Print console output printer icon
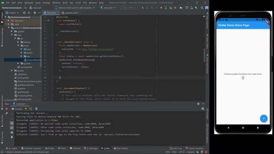This screenshot has width=274, height=154. coord(12,133)
